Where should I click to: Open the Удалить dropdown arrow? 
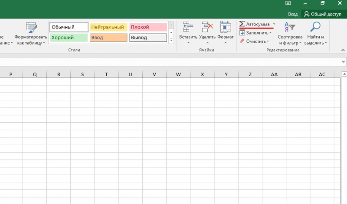(x=207, y=43)
